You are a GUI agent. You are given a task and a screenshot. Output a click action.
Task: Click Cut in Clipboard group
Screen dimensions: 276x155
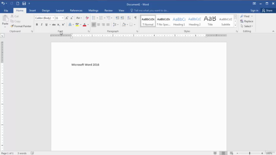[x=14, y=16]
